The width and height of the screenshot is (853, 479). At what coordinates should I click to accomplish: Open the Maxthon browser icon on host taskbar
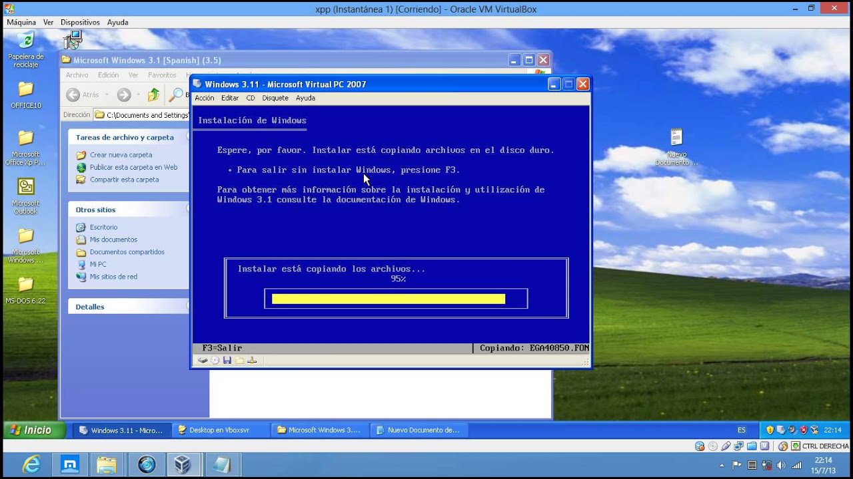point(69,464)
